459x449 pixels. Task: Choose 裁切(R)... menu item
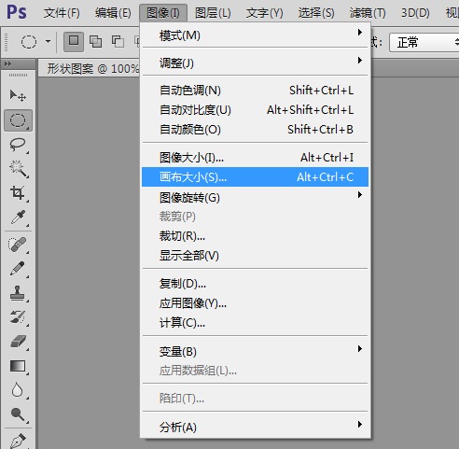point(255,236)
